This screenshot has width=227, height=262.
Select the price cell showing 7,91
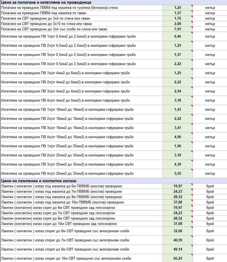pos(178,29)
